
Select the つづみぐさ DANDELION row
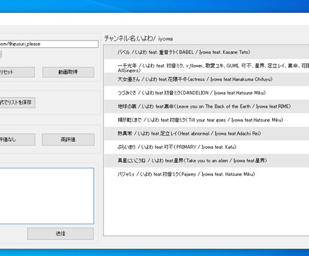(206, 93)
